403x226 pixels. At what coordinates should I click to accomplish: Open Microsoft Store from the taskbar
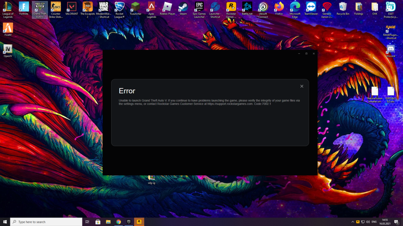pos(98,222)
